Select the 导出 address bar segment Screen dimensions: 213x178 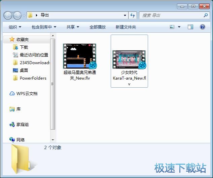pyautogui.click(x=44, y=15)
